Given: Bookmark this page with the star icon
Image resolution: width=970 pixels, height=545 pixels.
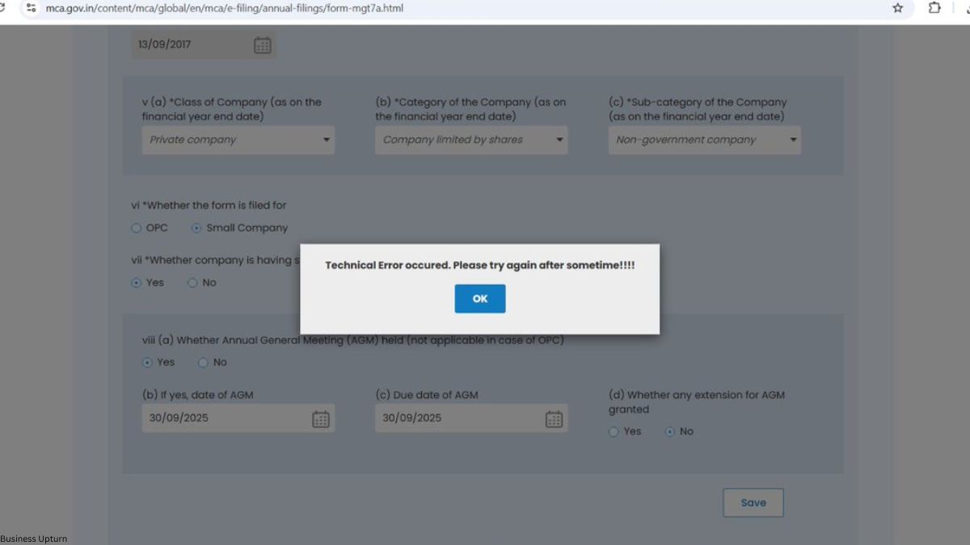Looking at the screenshot, I should pyautogui.click(x=897, y=8).
